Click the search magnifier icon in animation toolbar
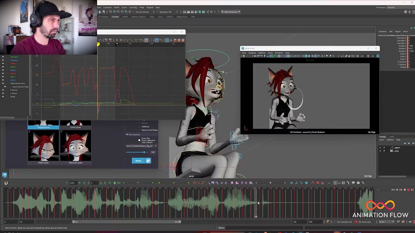 363,183
